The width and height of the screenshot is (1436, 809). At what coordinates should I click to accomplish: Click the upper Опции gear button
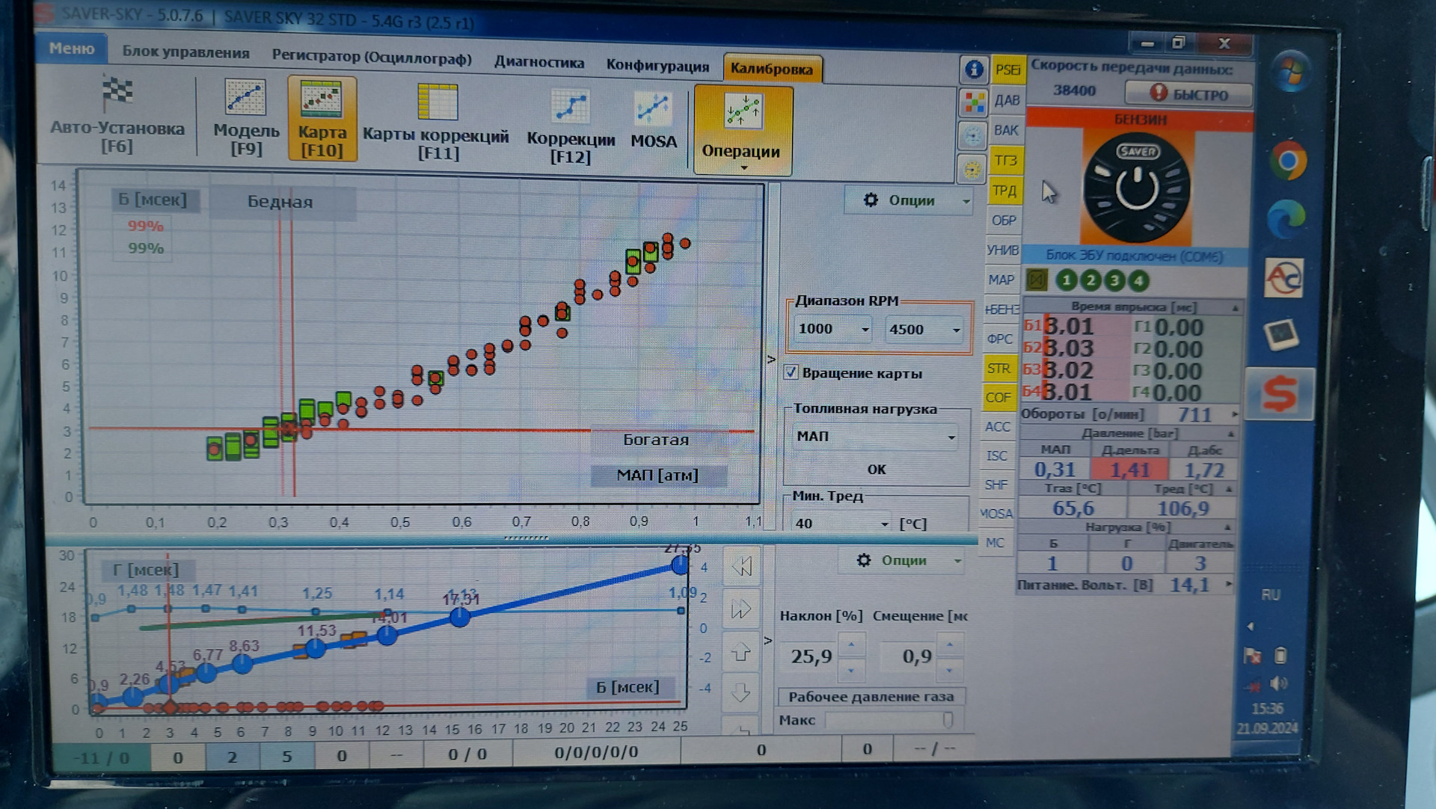[905, 200]
